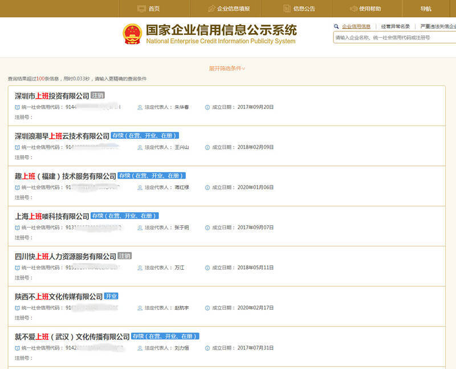Open 陕西不上班文化传媒有限公司 entry

[x=58, y=297]
